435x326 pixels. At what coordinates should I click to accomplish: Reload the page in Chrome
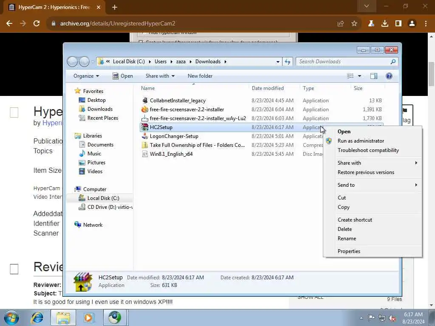tap(37, 24)
